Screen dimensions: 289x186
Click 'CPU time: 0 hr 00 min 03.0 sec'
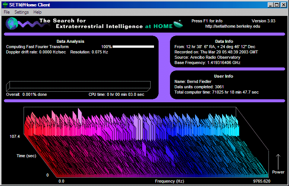click(116, 94)
